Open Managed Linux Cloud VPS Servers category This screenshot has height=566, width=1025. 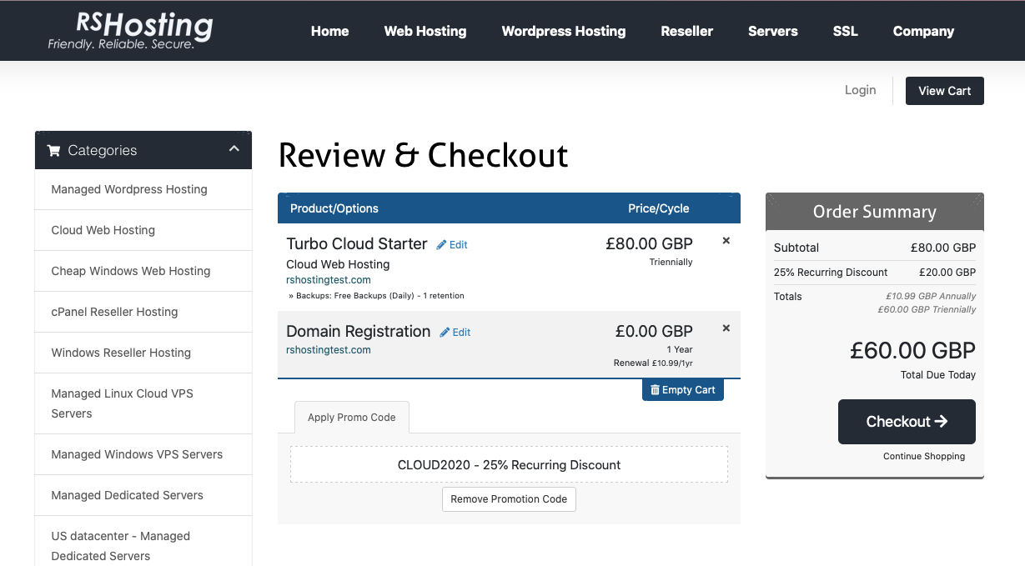click(143, 403)
